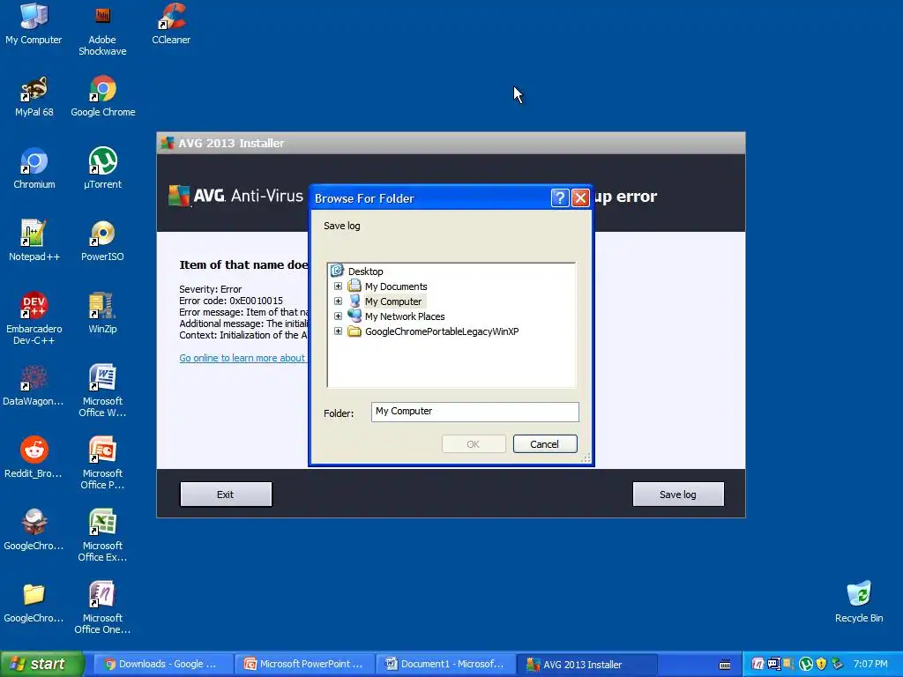This screenshot has width=903, height=677.
Task: Switch to AVG 2013 Installer taskbar item
Action: [586, 665]
